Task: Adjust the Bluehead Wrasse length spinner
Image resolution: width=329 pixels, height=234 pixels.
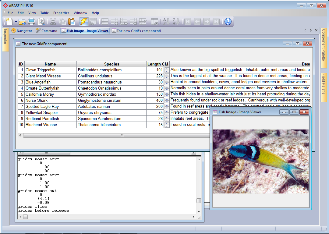Action: [167, 125]
